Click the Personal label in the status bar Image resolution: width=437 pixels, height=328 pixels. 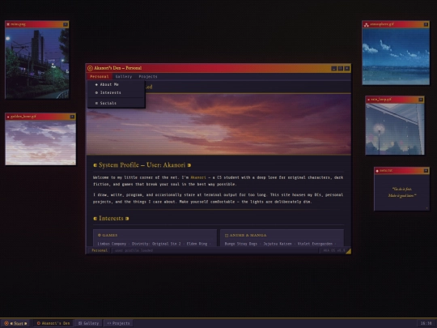point(100,250)
